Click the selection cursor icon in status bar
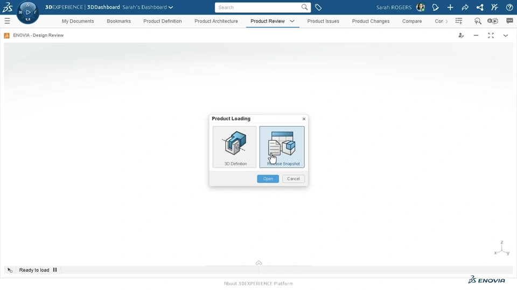The height and width of the screenshot is (290, 517). [10, 270]
